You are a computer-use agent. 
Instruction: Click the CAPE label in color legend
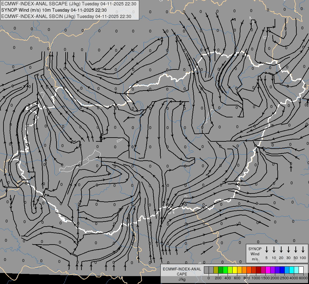point(182,274)
